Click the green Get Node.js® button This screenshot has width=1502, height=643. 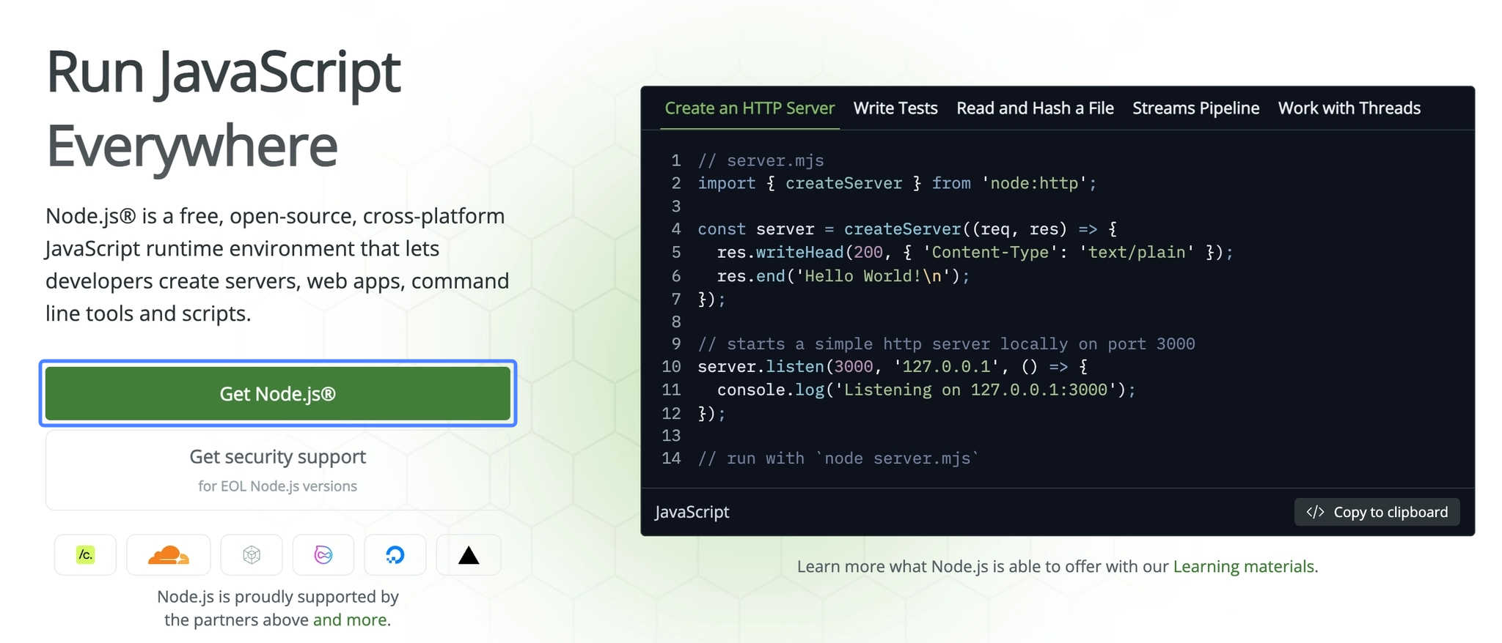[278, 393]
